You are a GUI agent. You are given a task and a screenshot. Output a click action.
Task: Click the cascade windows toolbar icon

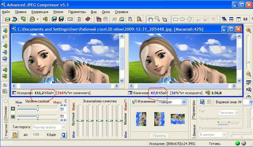tap(224, 19)
